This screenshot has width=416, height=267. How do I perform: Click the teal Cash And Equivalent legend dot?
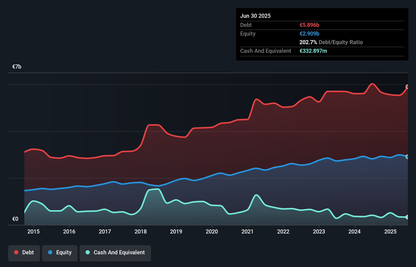click(87, 252)
